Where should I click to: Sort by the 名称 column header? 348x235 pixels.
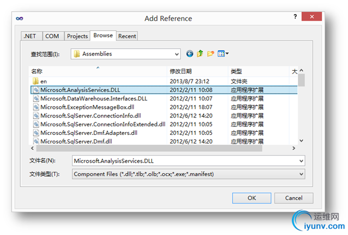pos(97,71)
